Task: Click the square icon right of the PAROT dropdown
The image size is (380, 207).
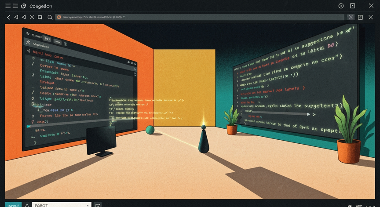Action: (98, 205)
